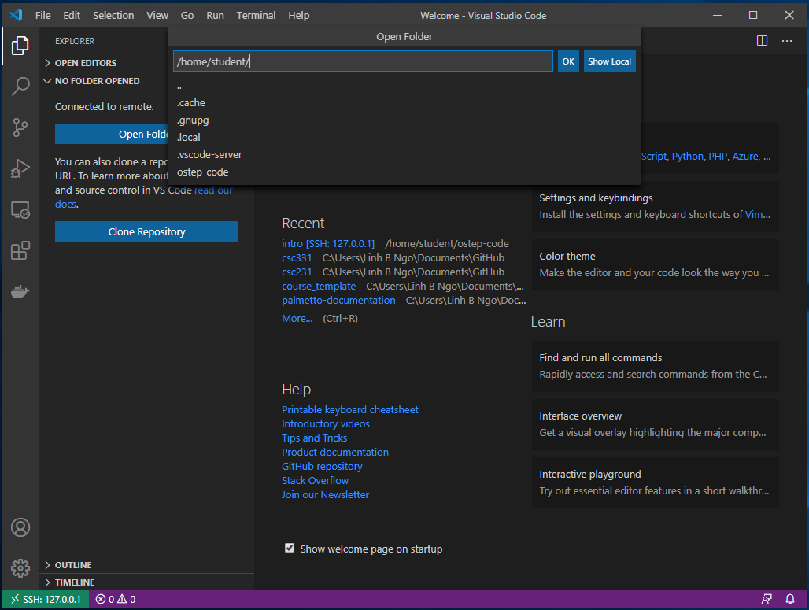Open the Help menu

click(299, 16)
